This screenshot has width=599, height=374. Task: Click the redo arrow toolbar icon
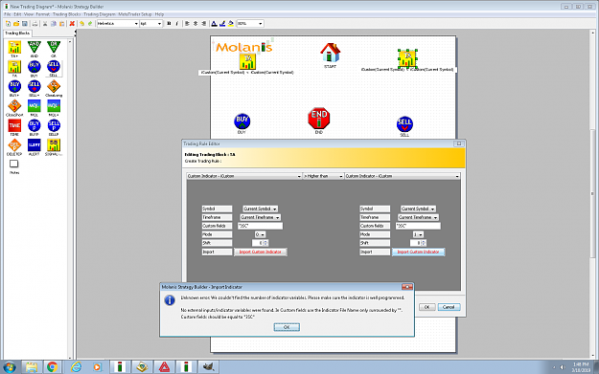[x=90, y=24]
